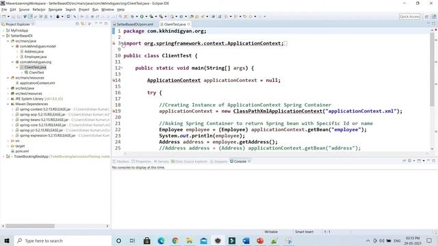Open Employee.java in the tree
Image resolution: width=438 pixels, height=246 pixels.
36,57
